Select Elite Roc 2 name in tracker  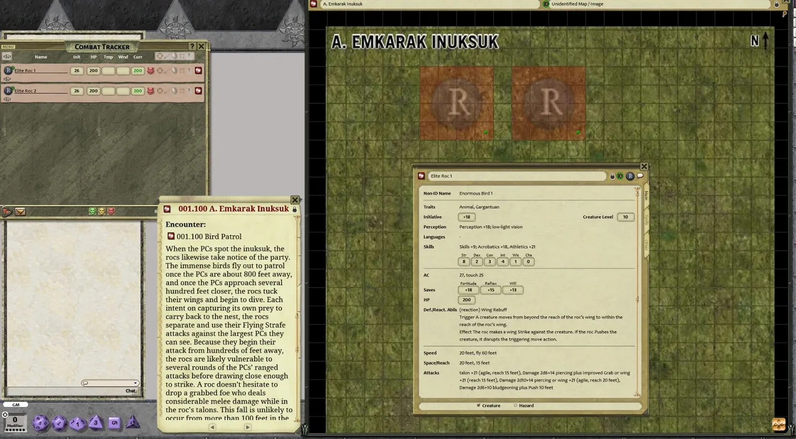point(41,91)
